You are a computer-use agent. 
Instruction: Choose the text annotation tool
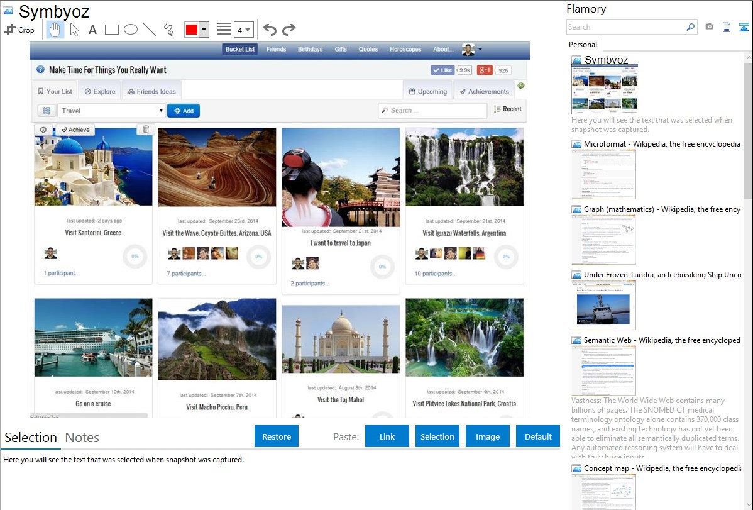pos(92,30)
